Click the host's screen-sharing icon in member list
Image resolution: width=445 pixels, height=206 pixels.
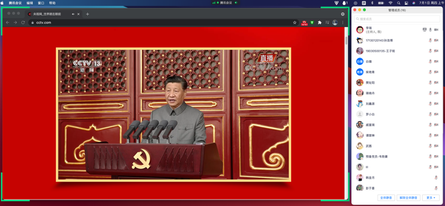click(x=425, y=30)
